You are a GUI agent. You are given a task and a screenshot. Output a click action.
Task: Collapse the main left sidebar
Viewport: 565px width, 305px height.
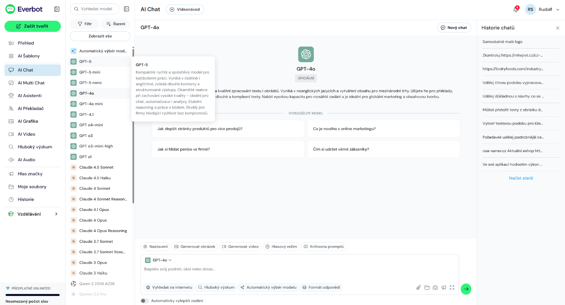pyautogui.click(x=57, y=9)
